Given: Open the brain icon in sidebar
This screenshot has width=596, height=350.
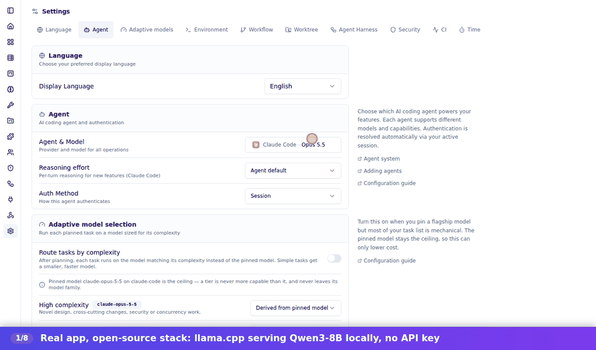Looking at the screenshot, I should [x=11, y=89].
